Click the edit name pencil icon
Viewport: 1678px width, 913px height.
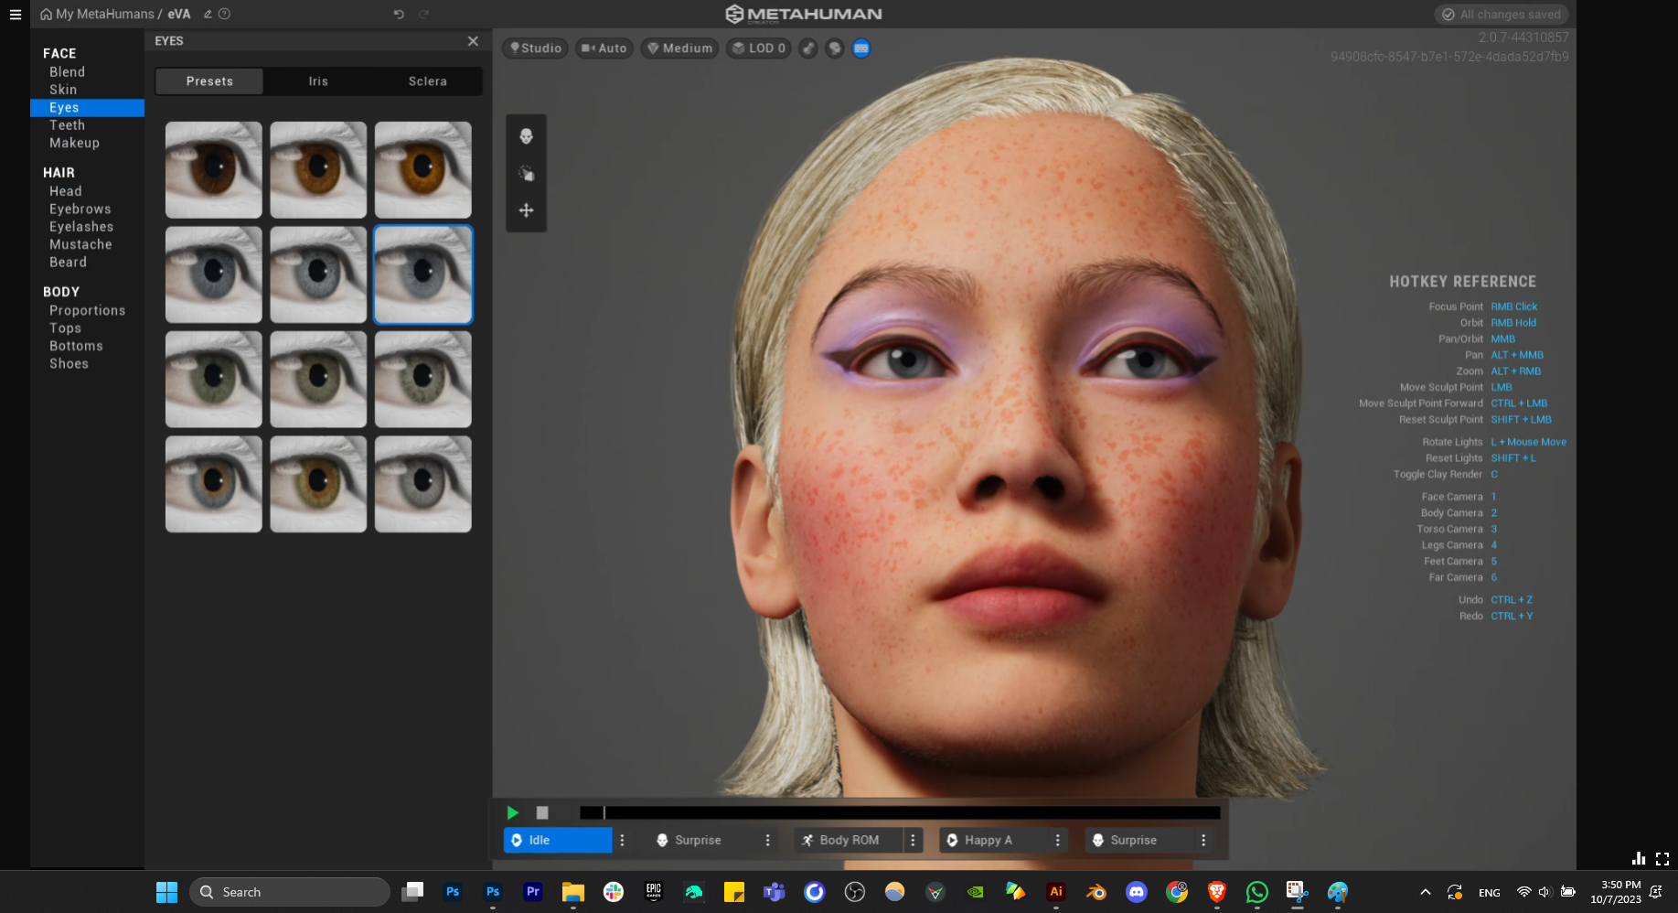(x=208, y=15)
